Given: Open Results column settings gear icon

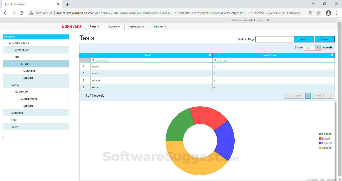Looking at the screenshot, I should coord(210,55).
